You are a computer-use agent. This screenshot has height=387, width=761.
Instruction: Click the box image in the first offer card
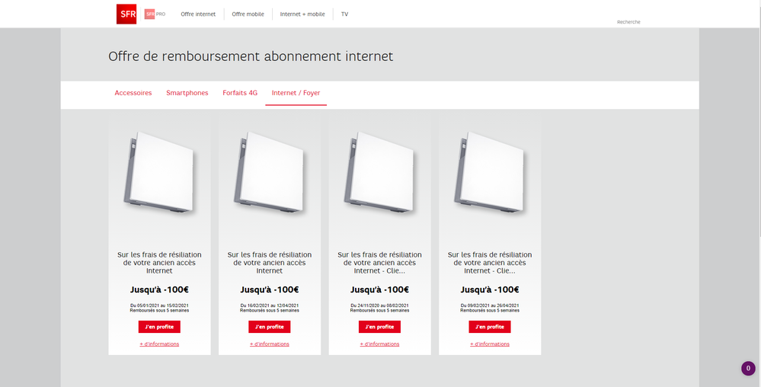(159, 173)
